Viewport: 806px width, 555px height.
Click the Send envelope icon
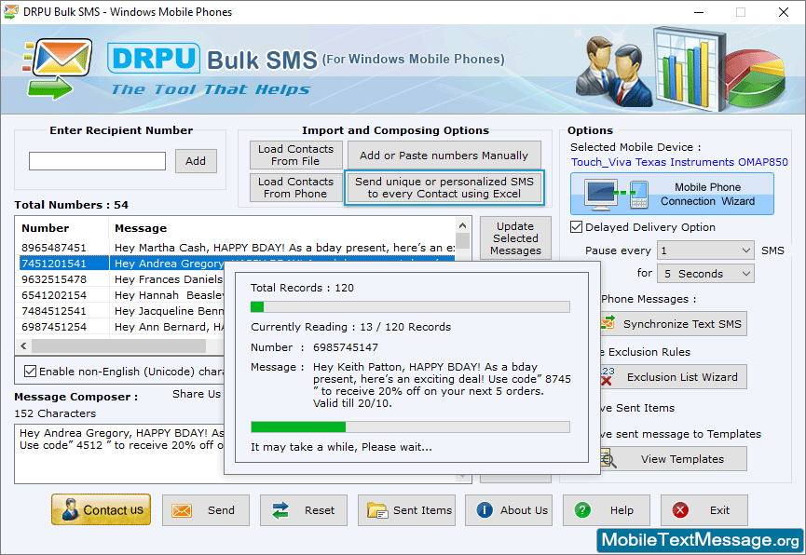coord(182,511)
